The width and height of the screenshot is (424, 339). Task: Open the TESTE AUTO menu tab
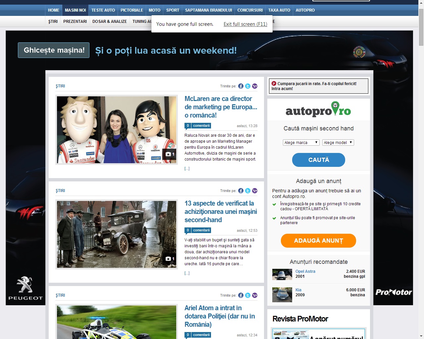click(x=103, y=10)
